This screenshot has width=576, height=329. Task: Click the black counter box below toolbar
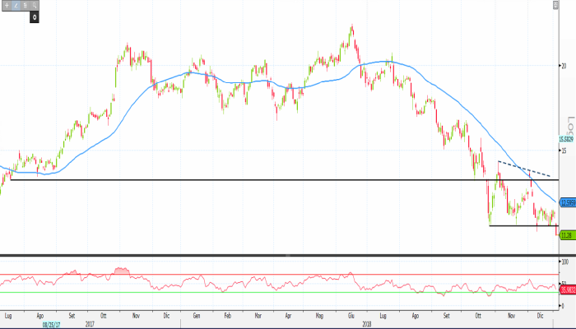36,16
